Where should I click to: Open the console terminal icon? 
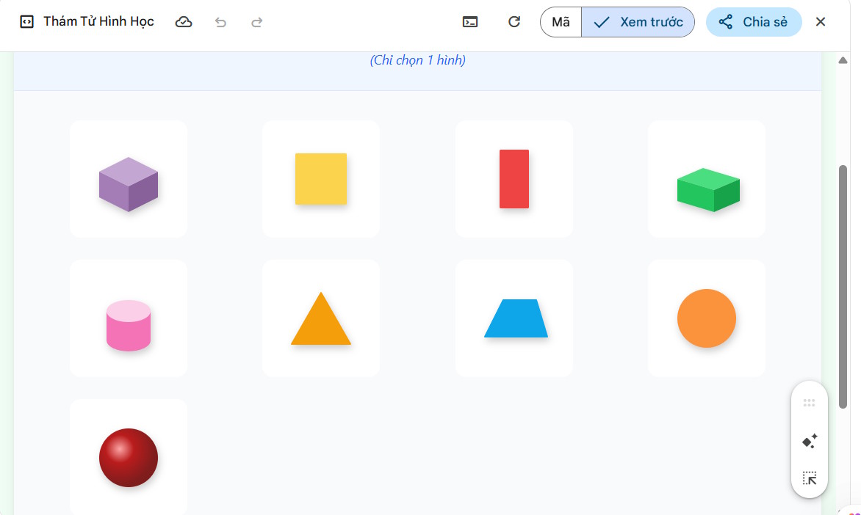(470, 22)
